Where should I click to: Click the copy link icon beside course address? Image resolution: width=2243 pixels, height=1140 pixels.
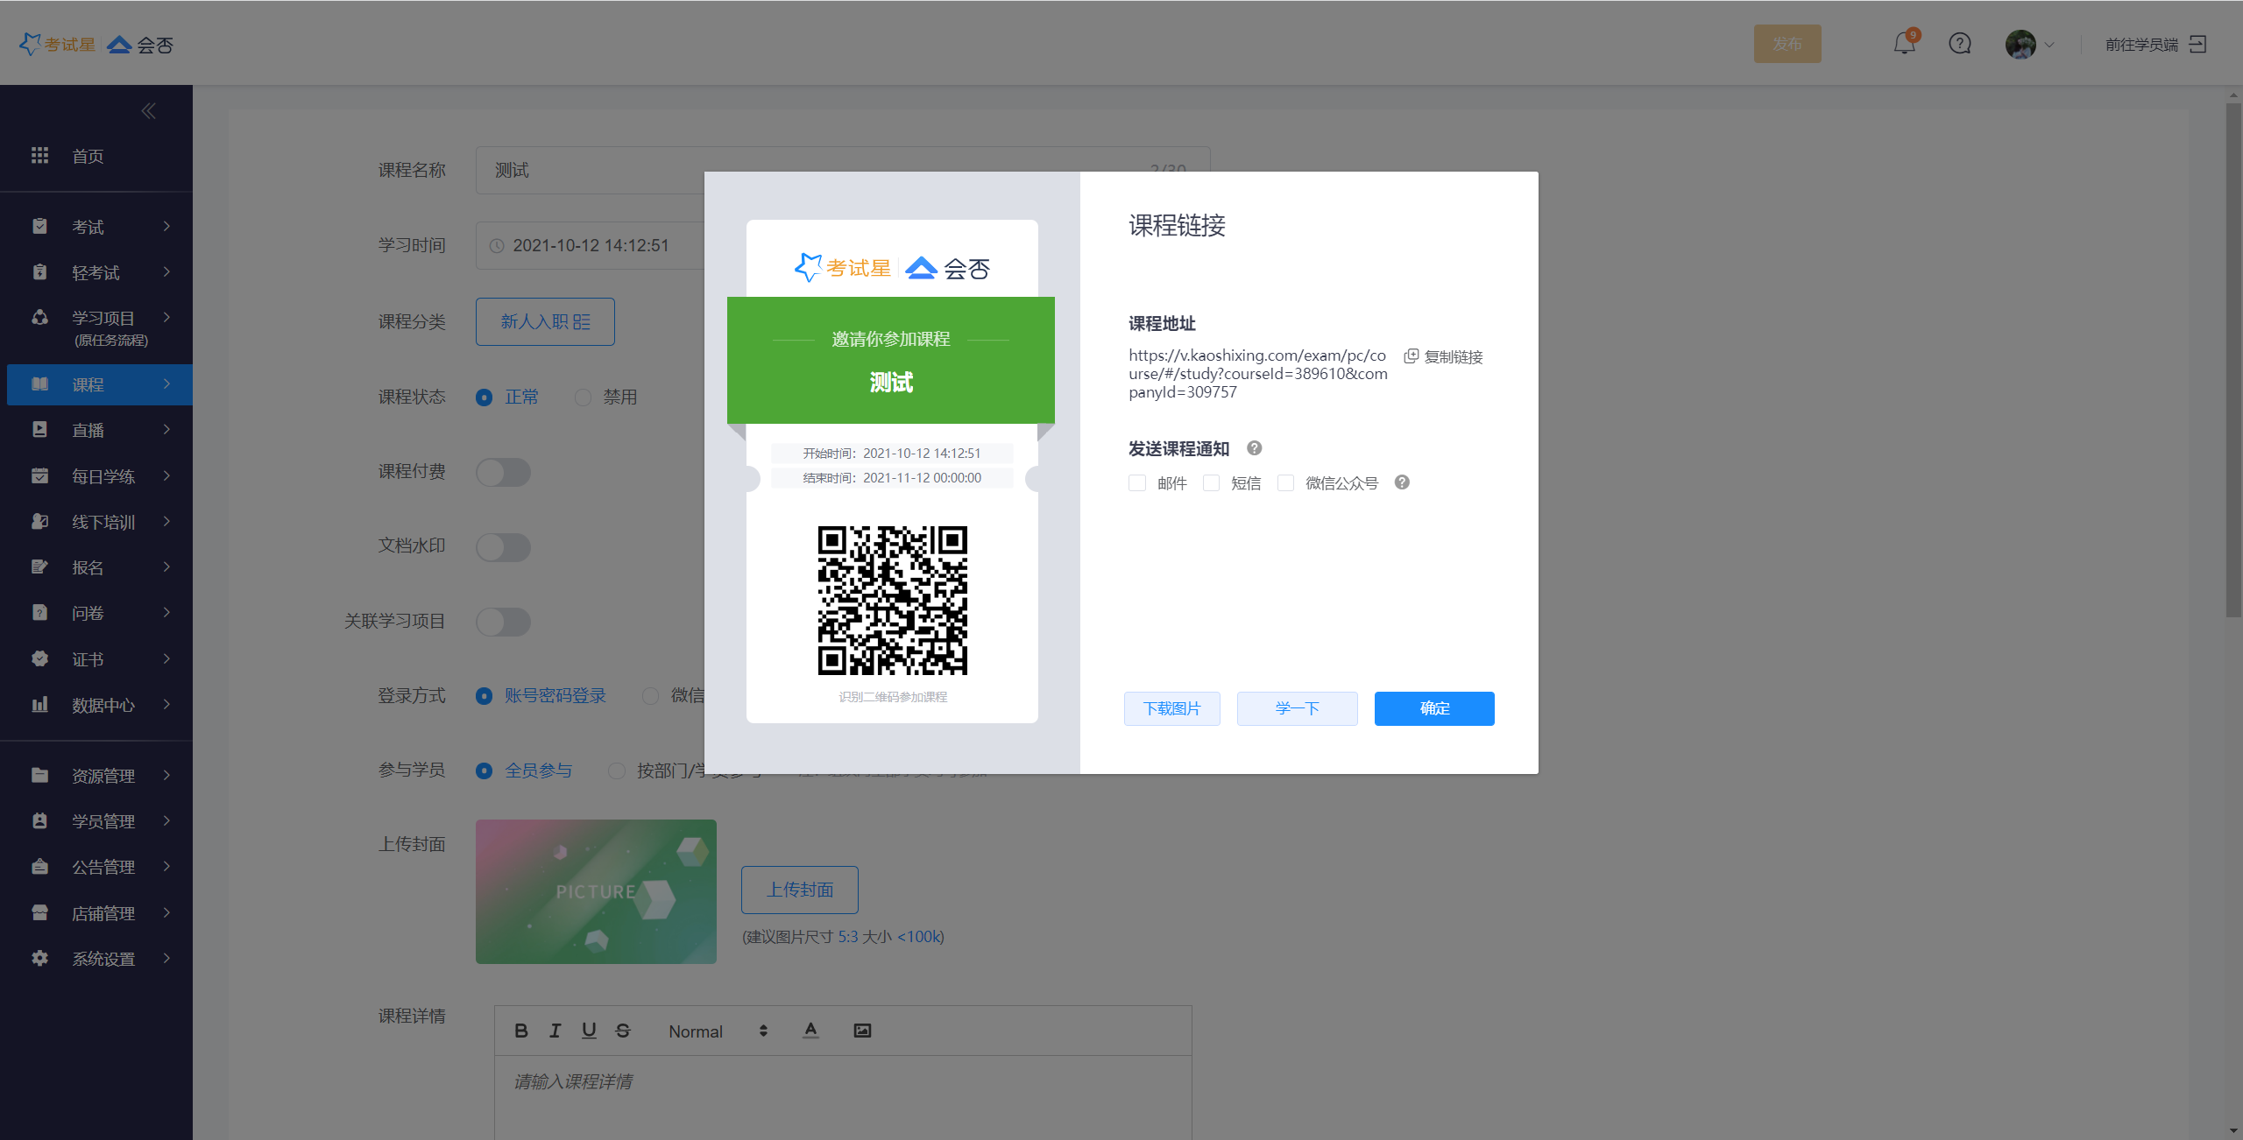coord(1412,356)
